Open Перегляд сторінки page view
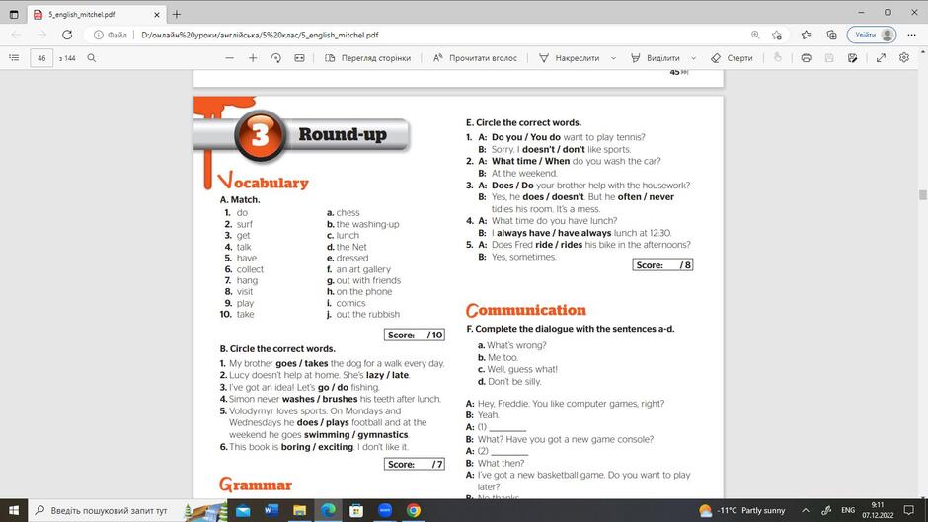 click(x=367, y=58)
